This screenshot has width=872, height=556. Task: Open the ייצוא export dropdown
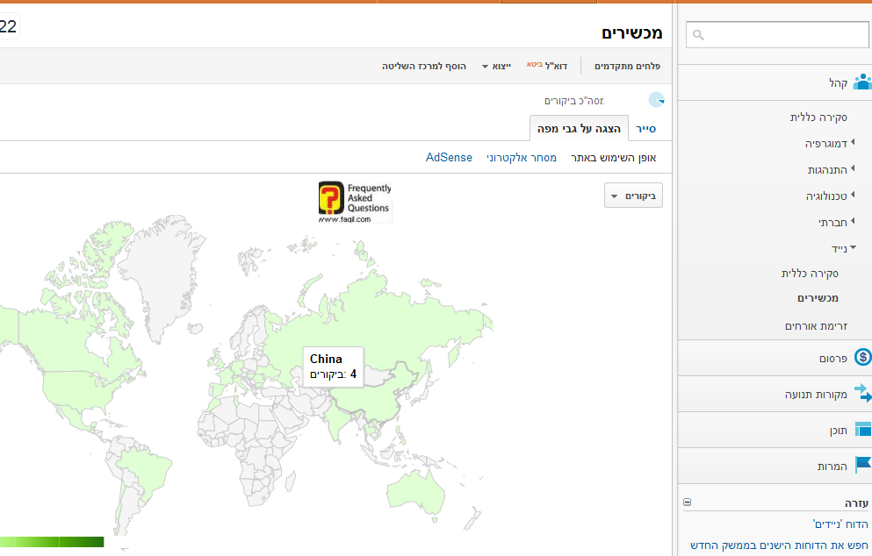pyautogui.click(x=497, y=66)
